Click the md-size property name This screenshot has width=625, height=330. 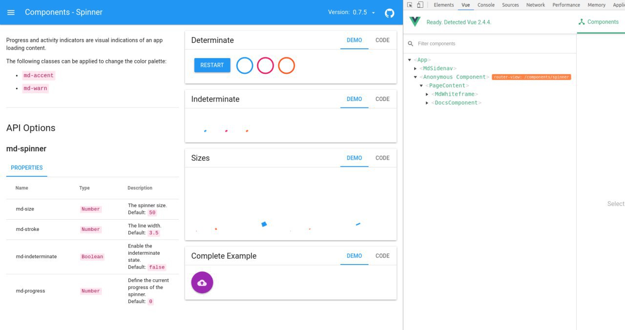pos(25,209)
